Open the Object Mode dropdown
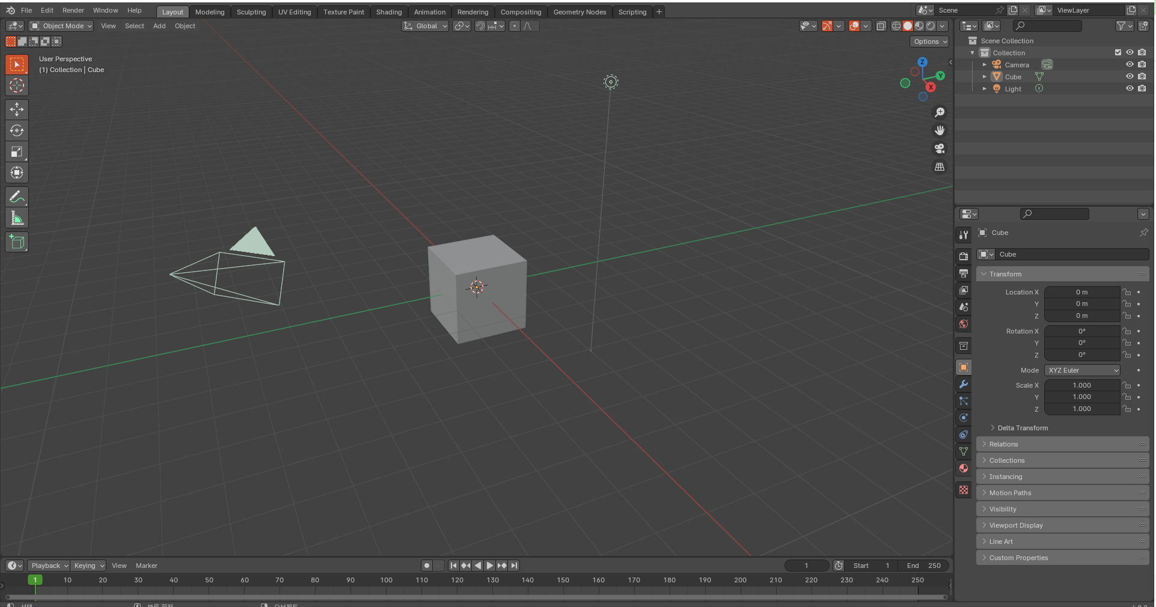This screenshot has width=1156, height=607. coord(61,26)
